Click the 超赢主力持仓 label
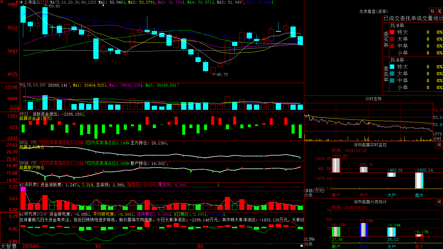Viewport: 443px width, 249px height. (x=32, y=147)
